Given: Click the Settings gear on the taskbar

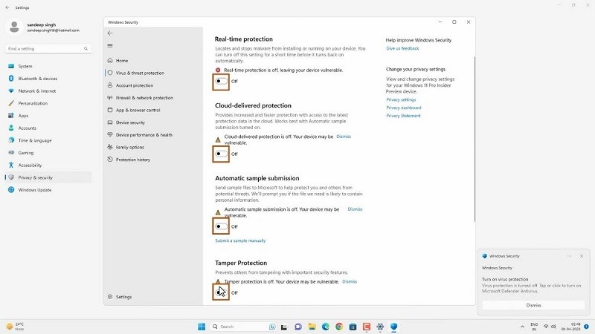Looking at the screenshot, I should coord(380,327).
